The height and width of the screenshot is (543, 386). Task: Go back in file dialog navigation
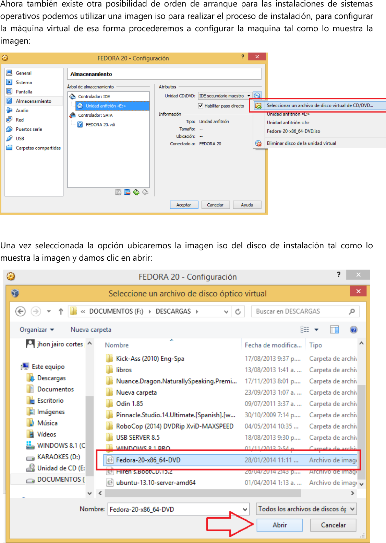(21, 312)
